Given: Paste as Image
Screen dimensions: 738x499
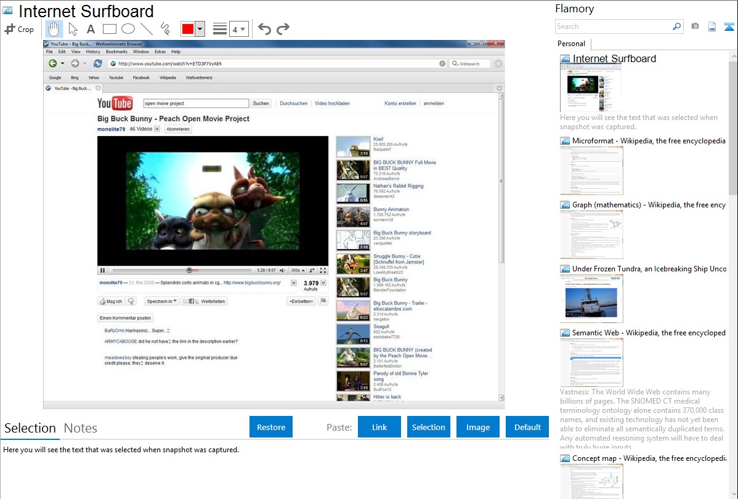Looking at the screenshot, I should (477, 427).
